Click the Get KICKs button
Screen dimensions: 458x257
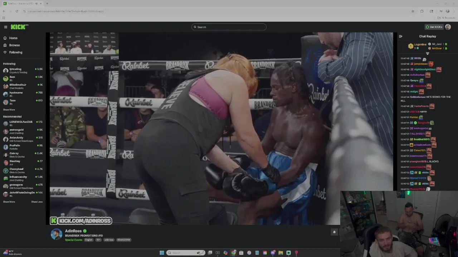434,27
